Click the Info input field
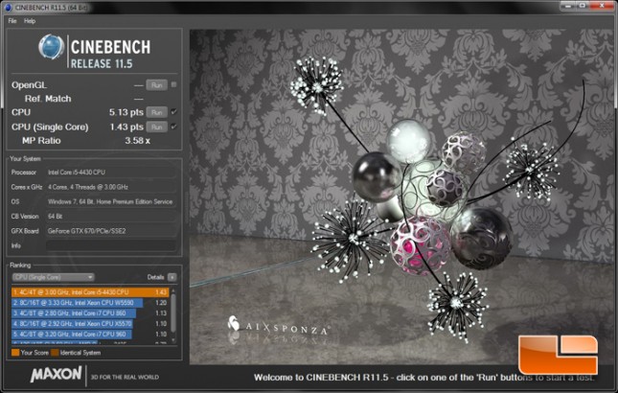618x393 pixels. [111, 245]
